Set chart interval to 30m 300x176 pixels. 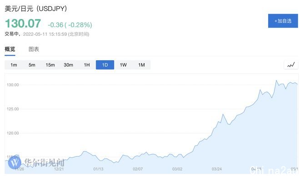tap(68, 65)
